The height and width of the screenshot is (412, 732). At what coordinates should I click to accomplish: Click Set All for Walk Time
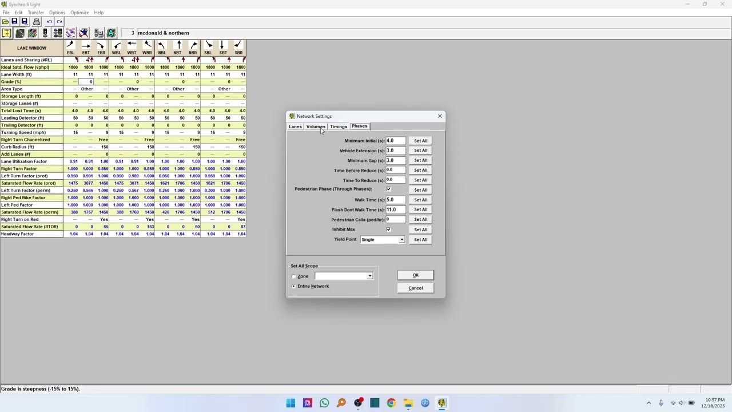point(421,200)
